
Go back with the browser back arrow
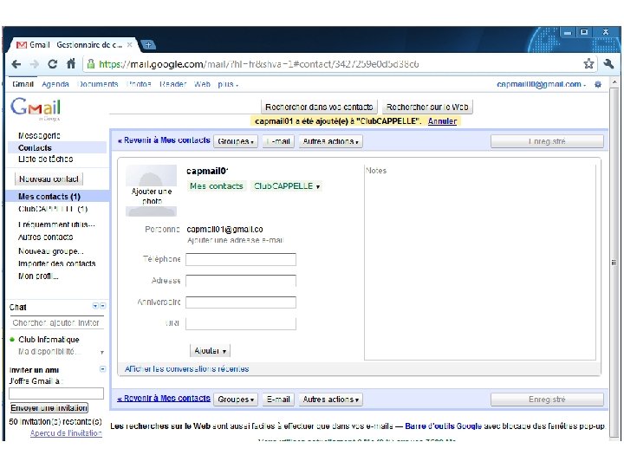[x=16, y=64]
